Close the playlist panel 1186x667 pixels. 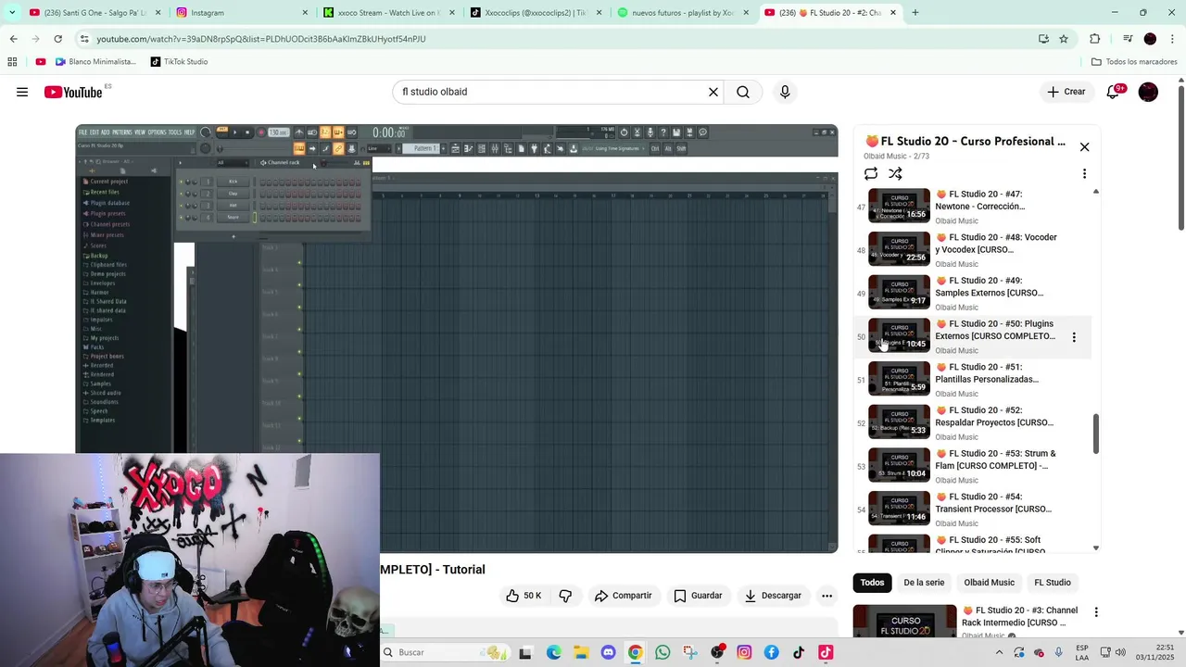[1084, 147]
